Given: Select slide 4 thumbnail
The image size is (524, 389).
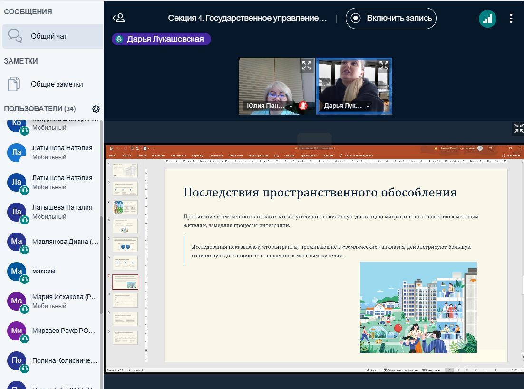Looking at the screenshot, I should coord(126,226).
